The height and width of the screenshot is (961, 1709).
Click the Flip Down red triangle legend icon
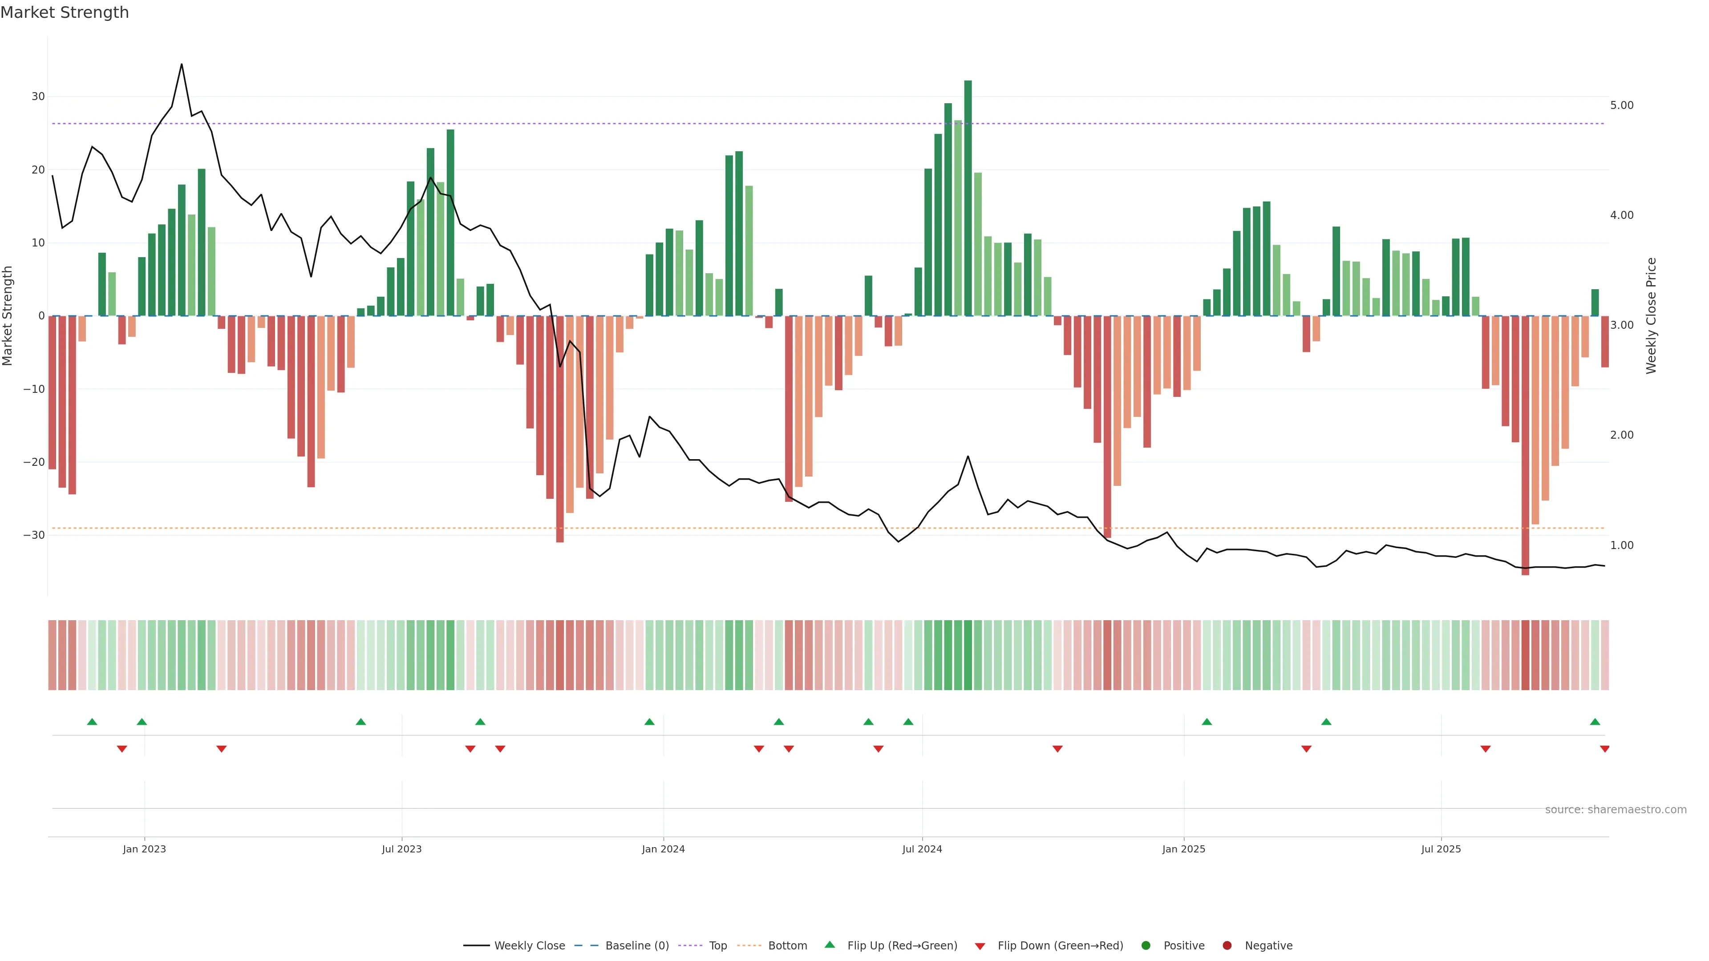[x=980, y=946]
